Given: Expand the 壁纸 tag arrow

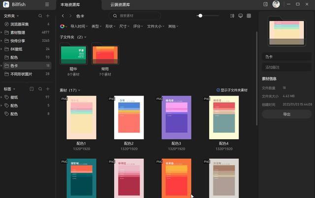Looking at the screenshot, I should pyautogui.click(x=1, y=97).
